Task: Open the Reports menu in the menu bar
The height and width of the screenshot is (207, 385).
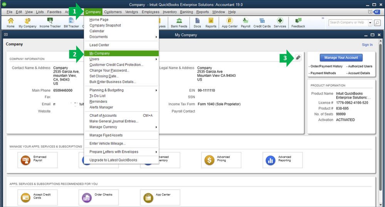Action: pyautogui.click(x=203, y=12)
